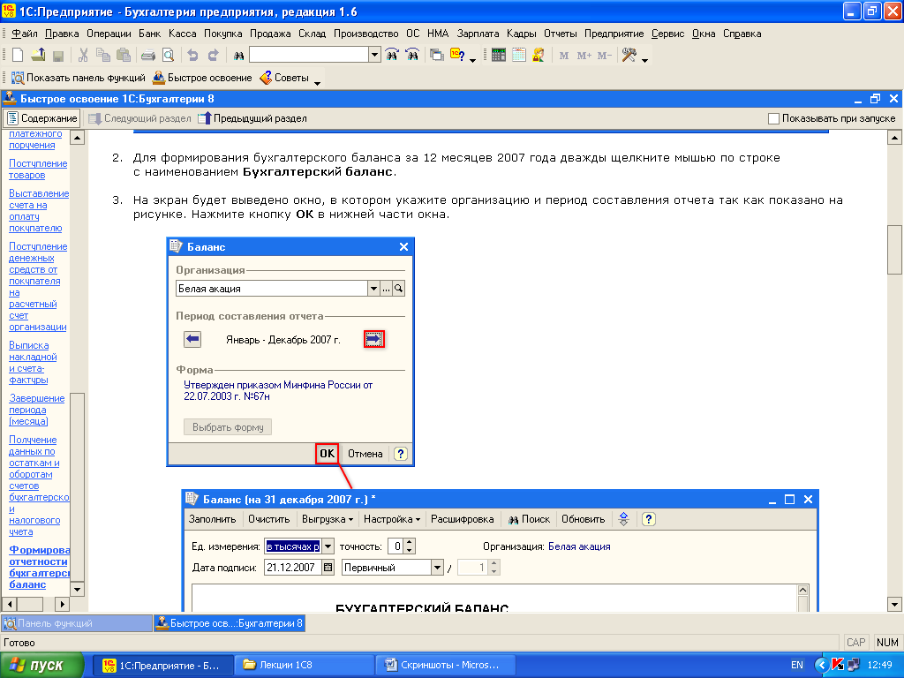Go to Предыдущий раздел
The image size is (904, 678).
click(x=252, y=118)
